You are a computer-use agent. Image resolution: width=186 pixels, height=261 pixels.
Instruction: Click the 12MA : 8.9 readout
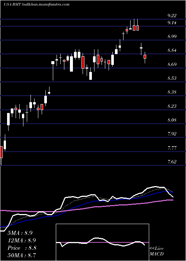22,240
